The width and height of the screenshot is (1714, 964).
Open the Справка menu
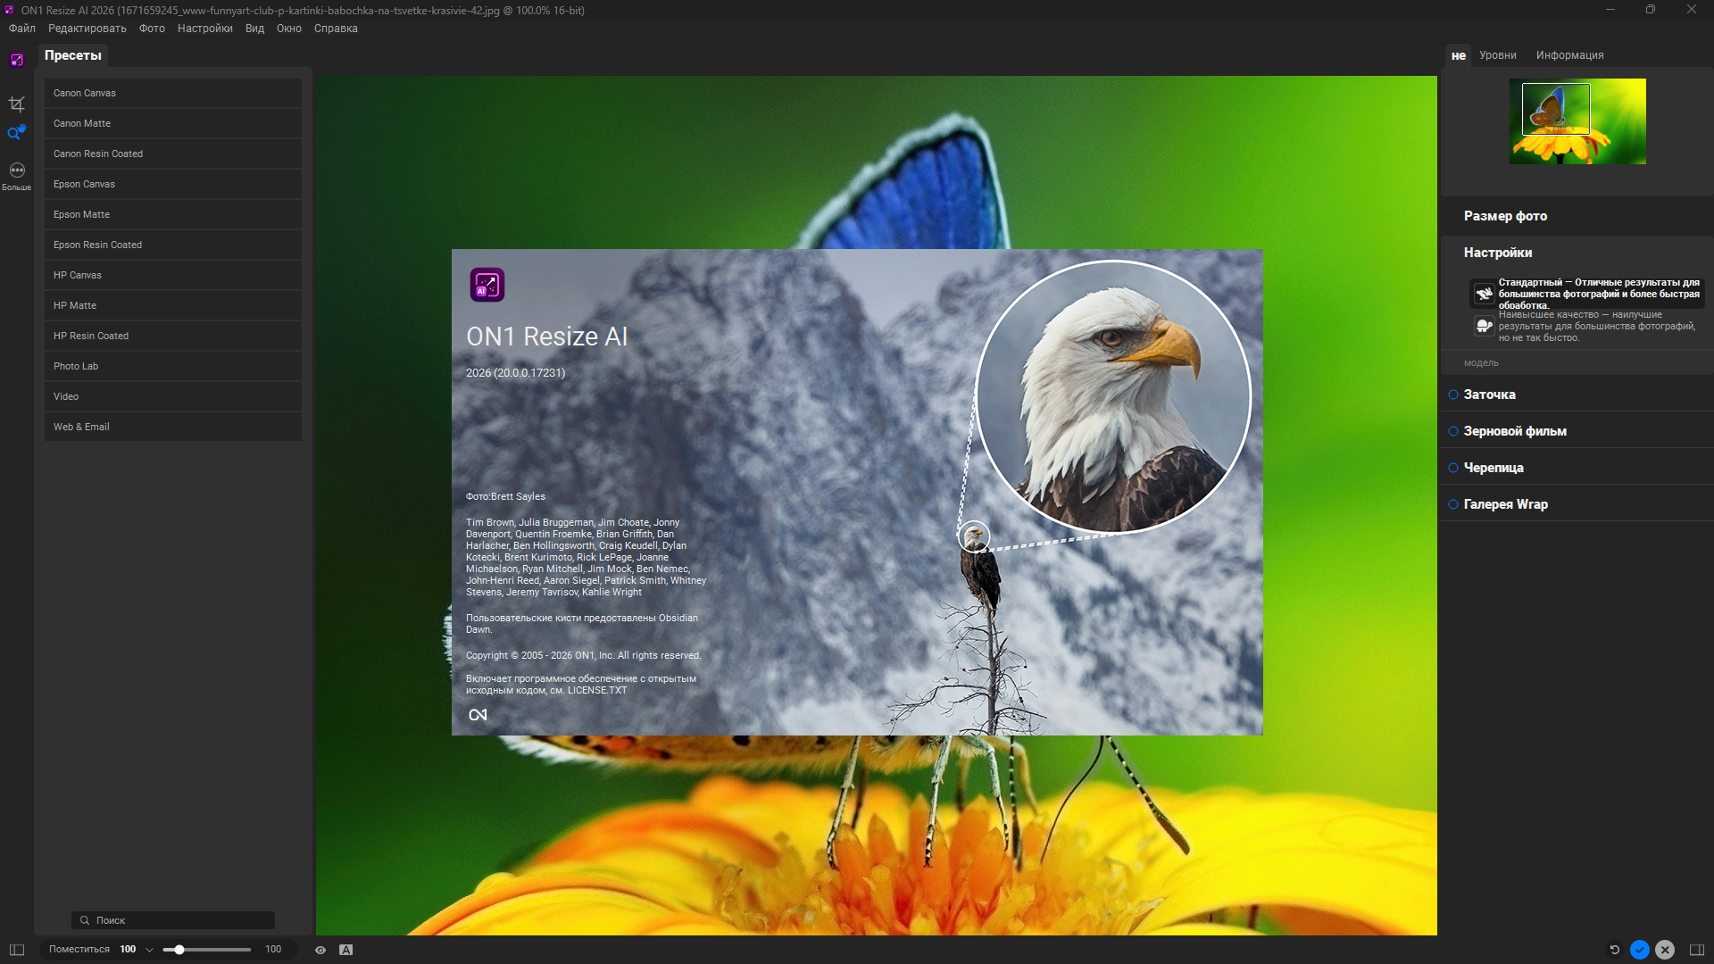pyautogui.click(x=336, y=29)
